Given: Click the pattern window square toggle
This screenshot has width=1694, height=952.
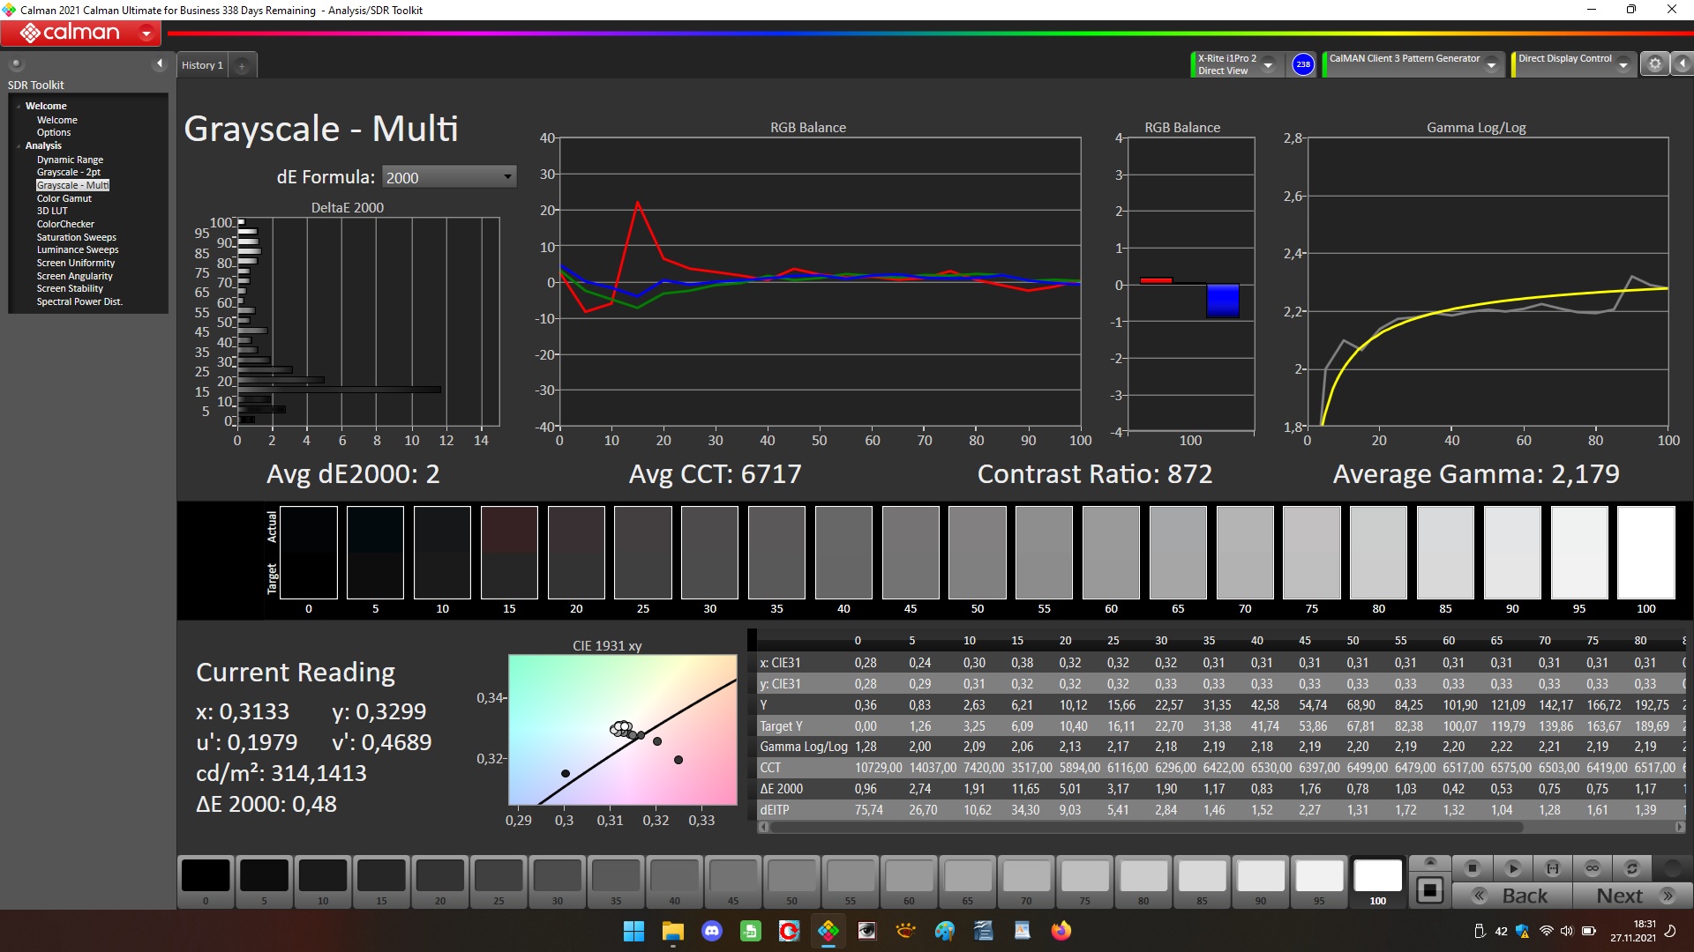Looking at the screenshot, I should click(1429, 890).
